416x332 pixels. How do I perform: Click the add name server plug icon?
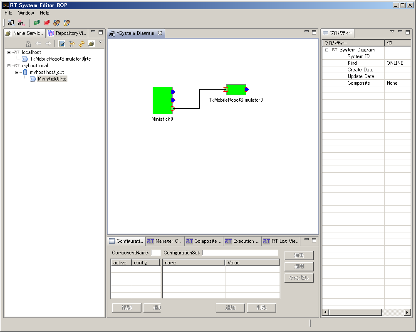tap(91, 44)
